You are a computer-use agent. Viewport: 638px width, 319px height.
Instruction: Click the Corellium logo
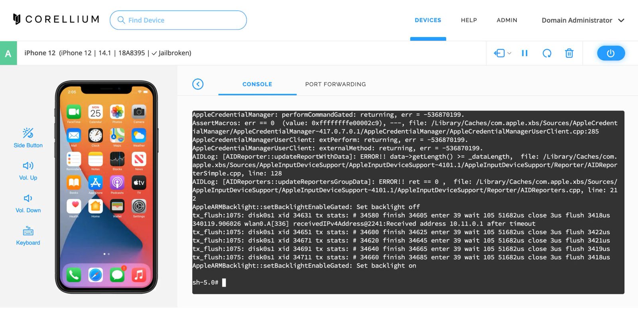(x=56, y=19)
